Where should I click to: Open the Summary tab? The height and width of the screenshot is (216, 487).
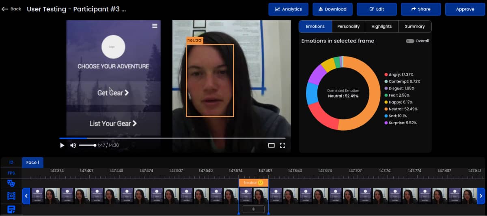pos(414,26)
